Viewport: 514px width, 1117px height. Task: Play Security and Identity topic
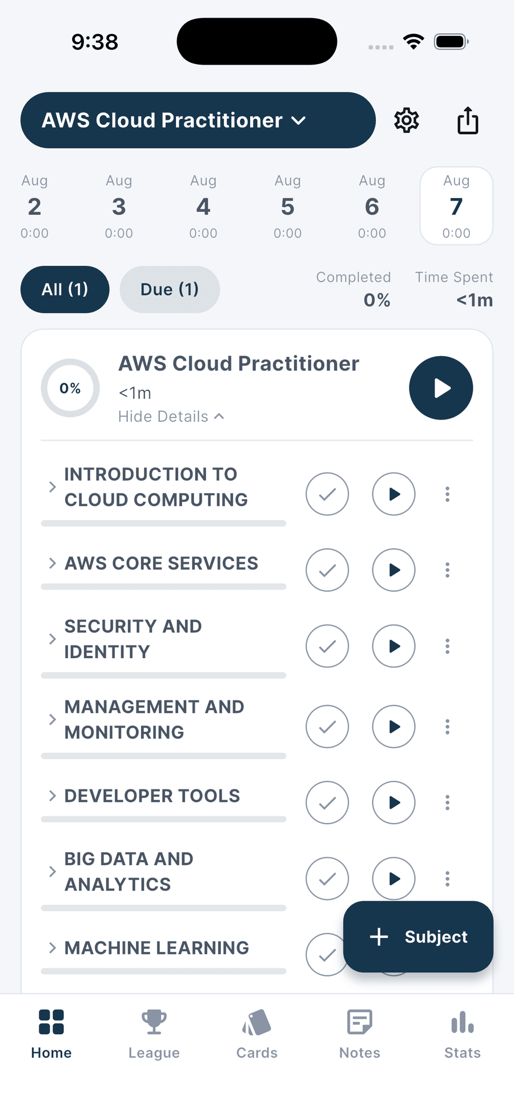click(393, 646)
